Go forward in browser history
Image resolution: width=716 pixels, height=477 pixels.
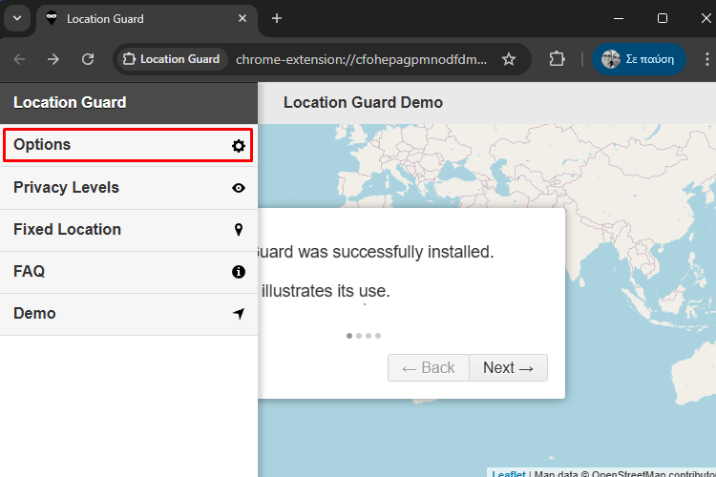[x=53, y=59]
